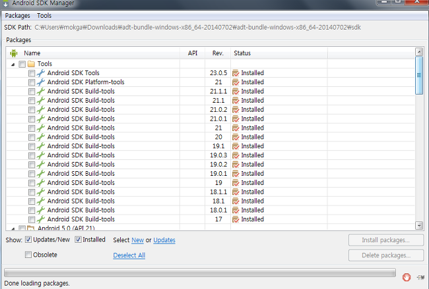Toggle the Updates/New show checkbox
This screenshot has height=289, width=429.
click(x=28, y=240)
